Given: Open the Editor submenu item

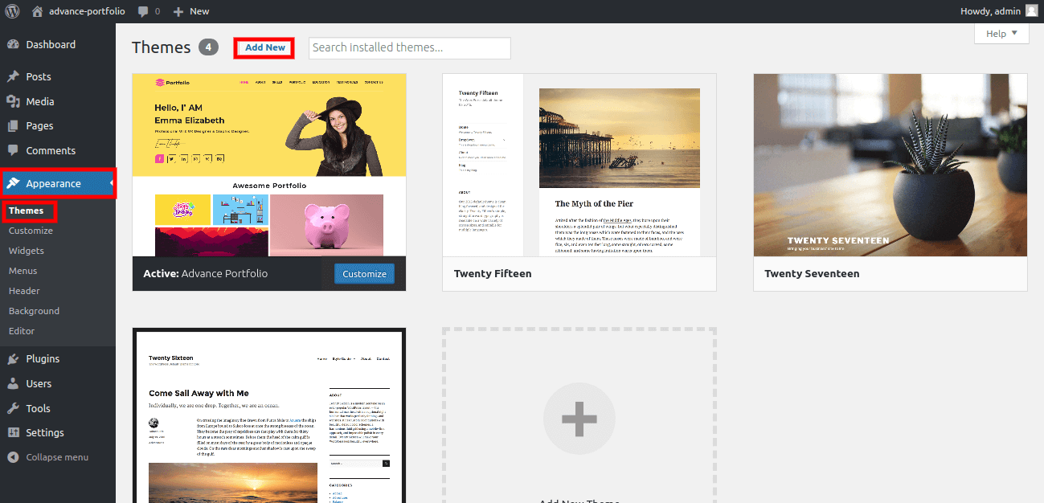Looking at the screenshot, I should click(22, 331).
